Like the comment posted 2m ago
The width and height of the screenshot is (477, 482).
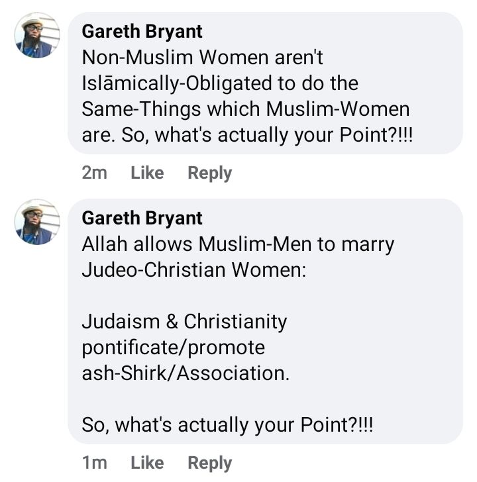pos(147,173)
